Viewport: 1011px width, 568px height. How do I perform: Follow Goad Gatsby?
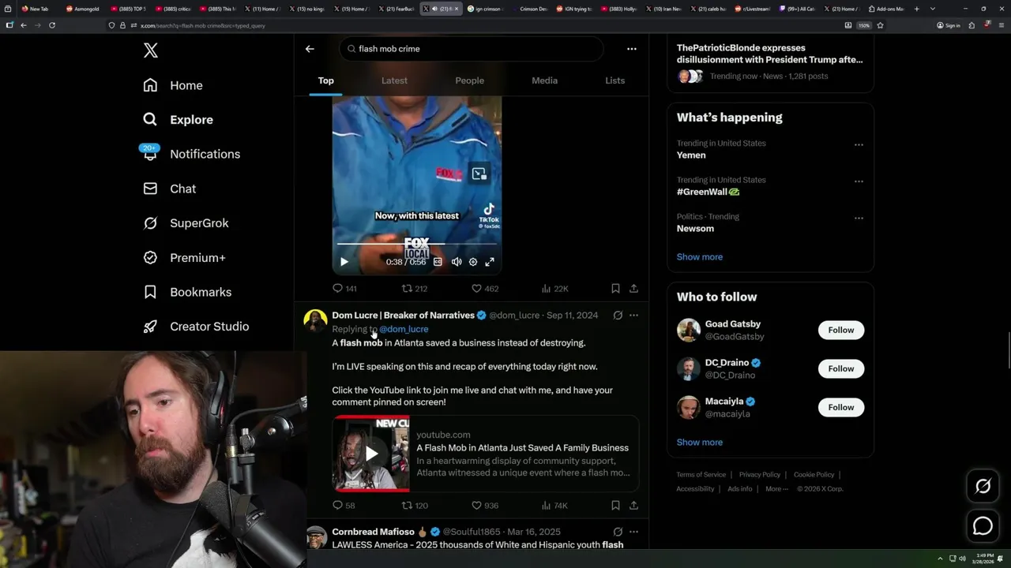pos(840,330)
